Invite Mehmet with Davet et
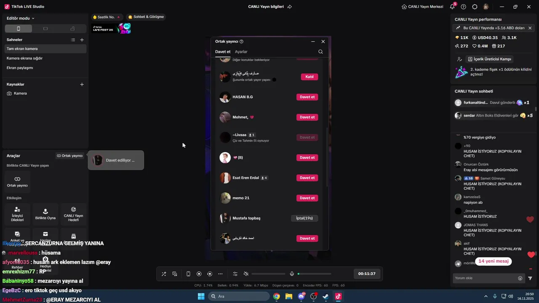The height and width of the screenshot is (303, 539). [307, 117]
